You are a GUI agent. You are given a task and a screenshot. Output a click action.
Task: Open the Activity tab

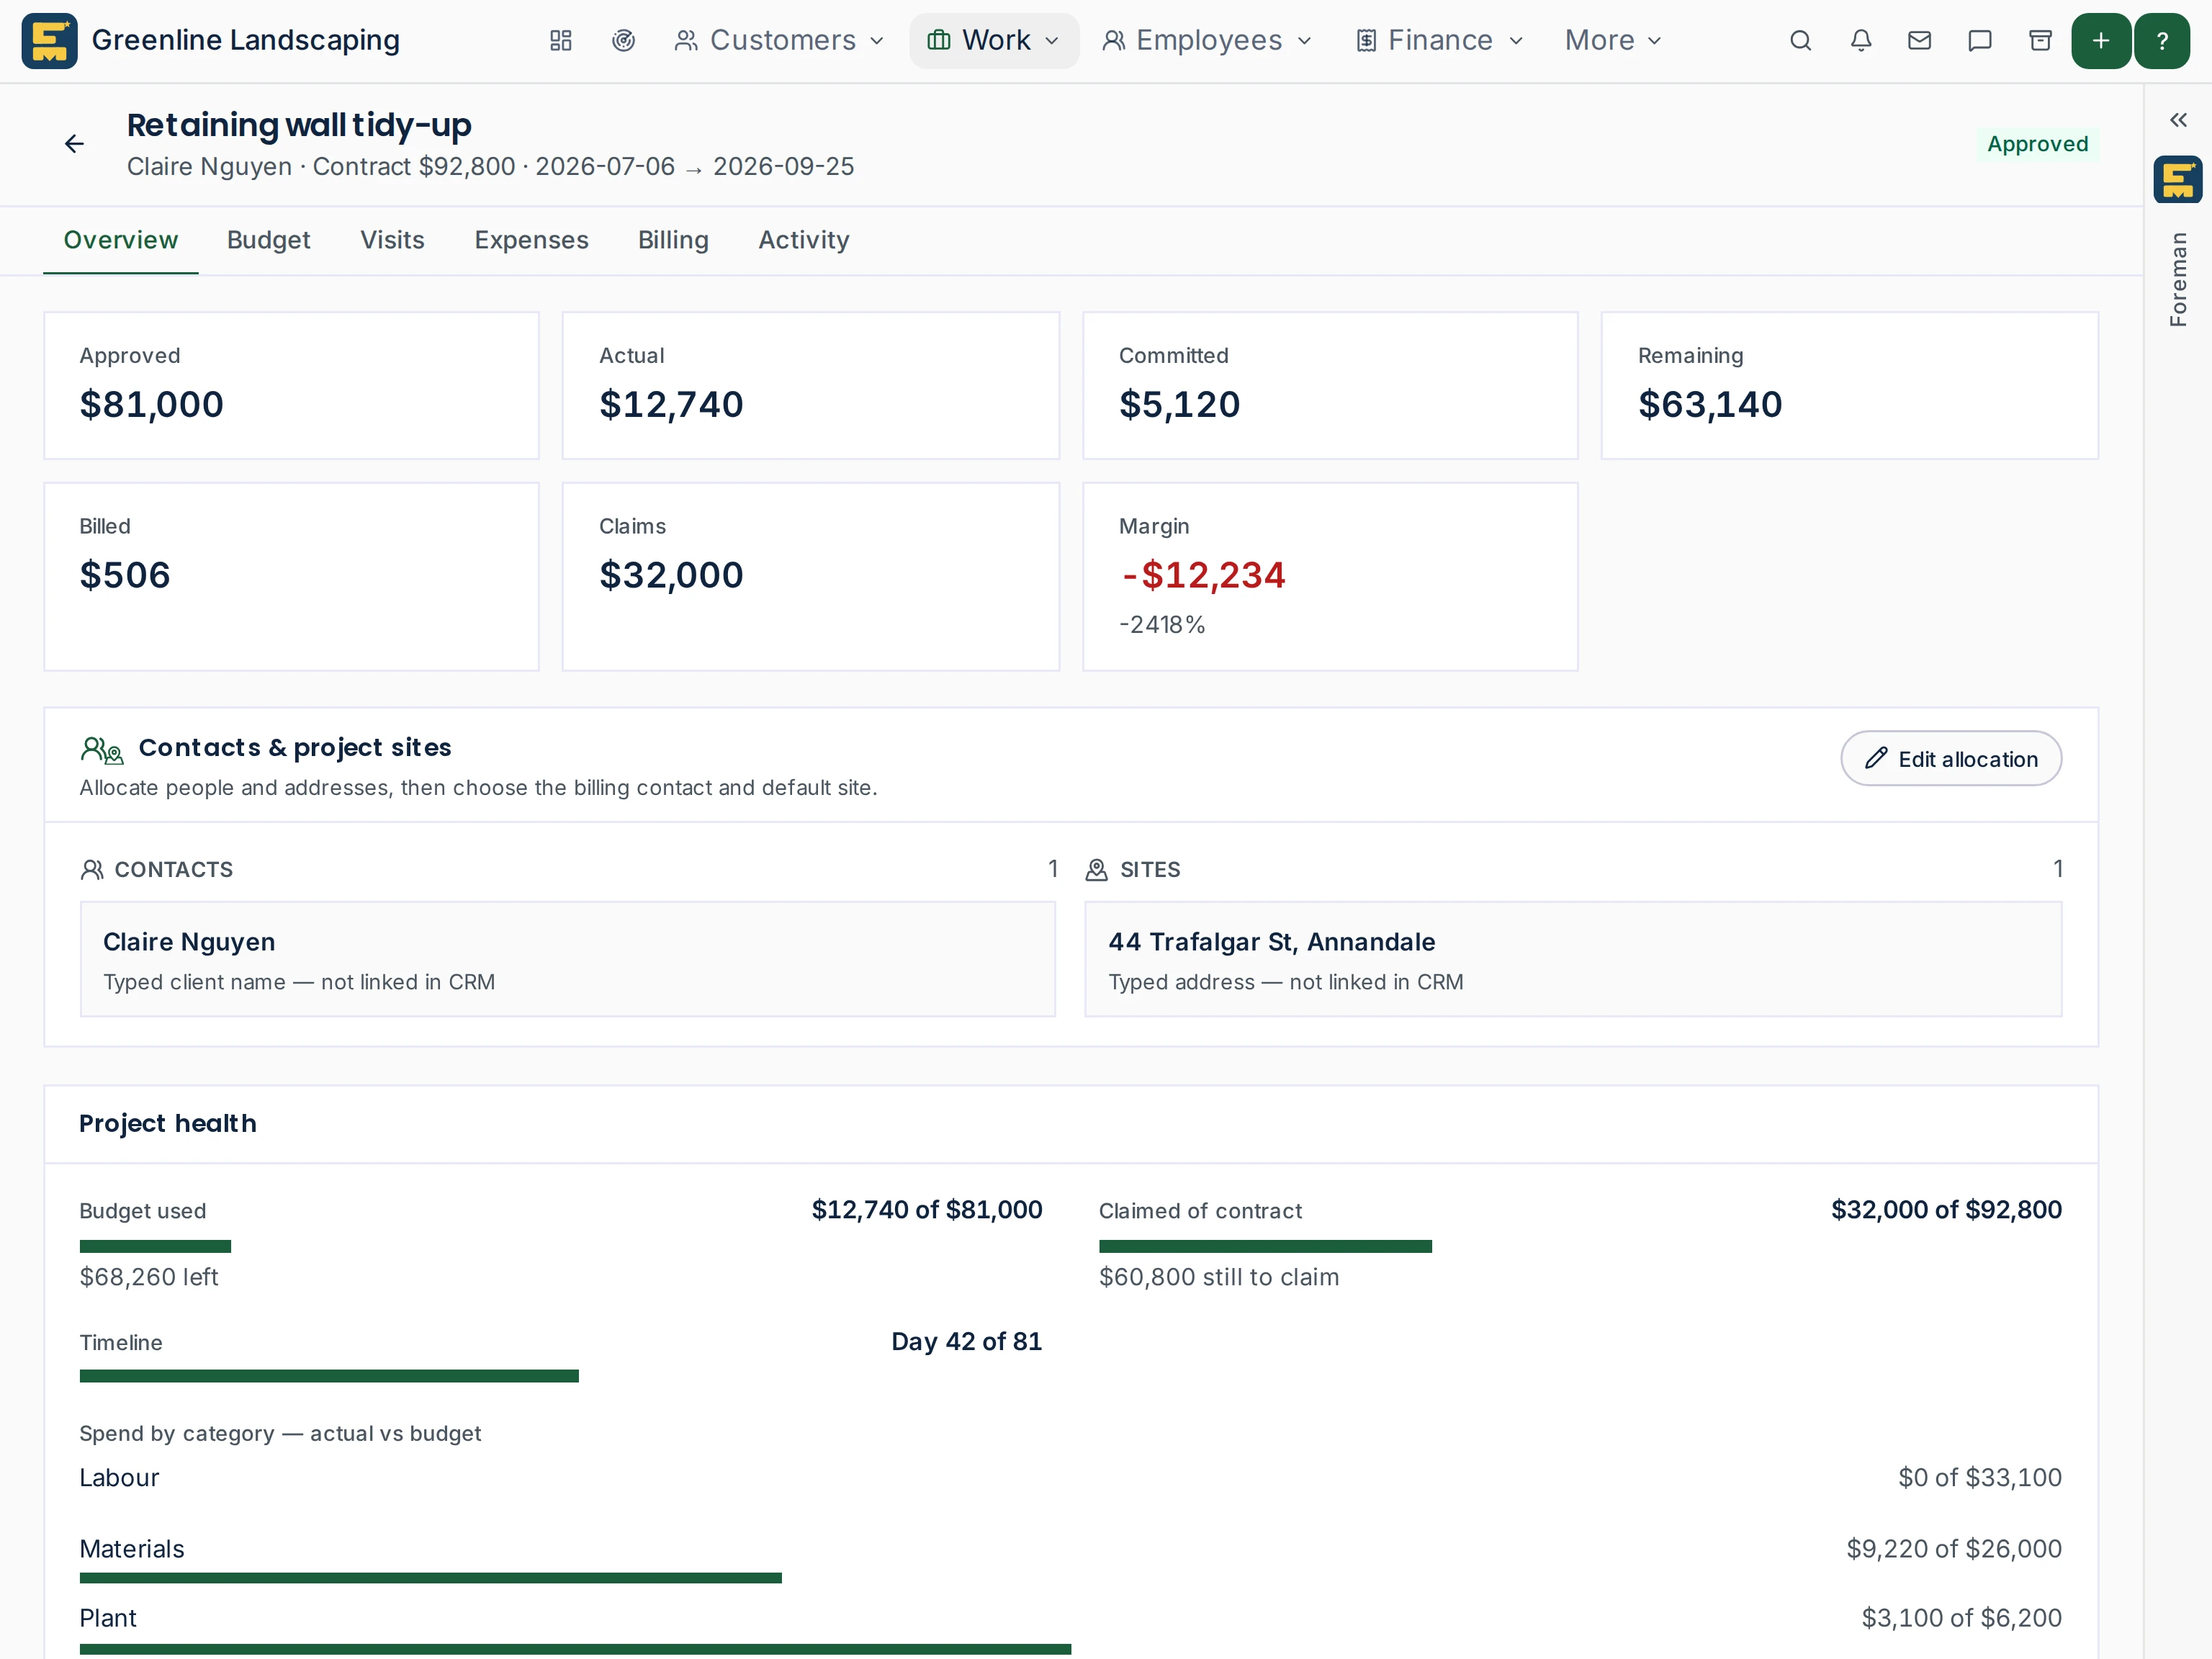pyautogui.click(x=803, y=240)
